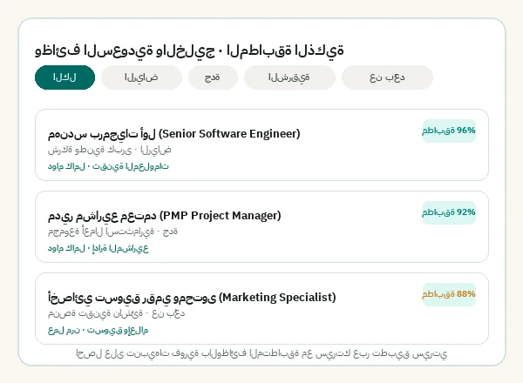Filter jobs by الرياض
Viewport: 523px width, 383px height.
click(141, 77)
